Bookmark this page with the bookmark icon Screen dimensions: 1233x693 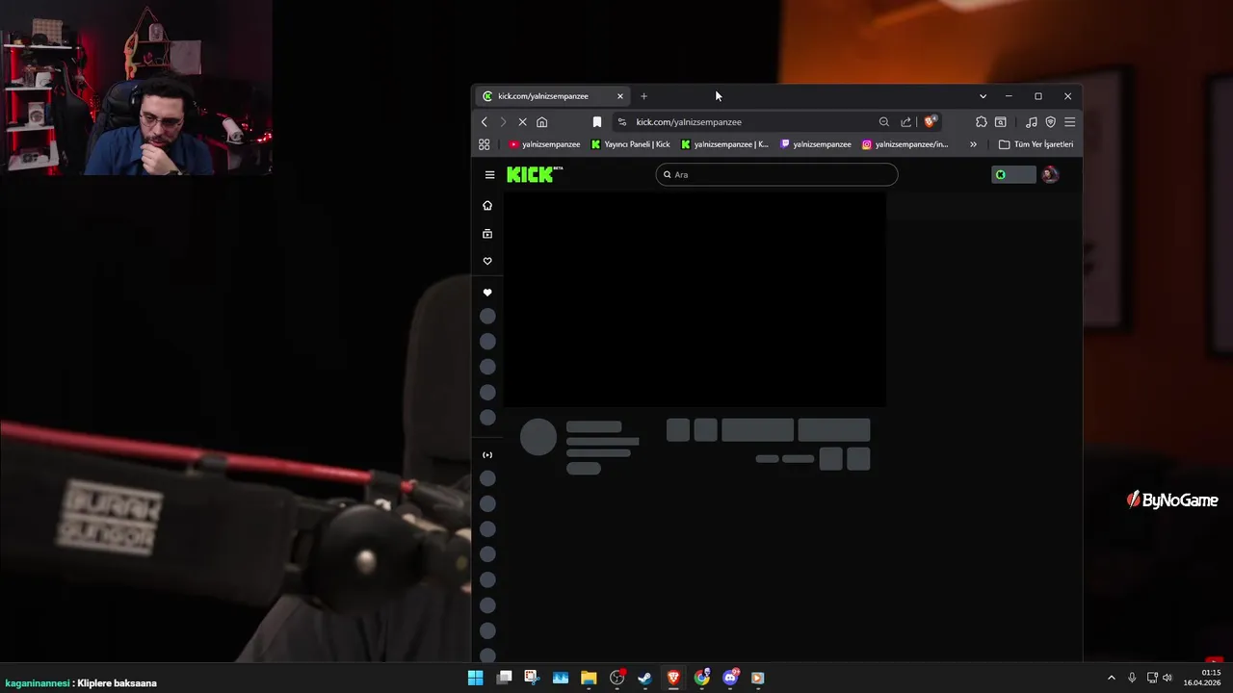click(x=597, y=122)
